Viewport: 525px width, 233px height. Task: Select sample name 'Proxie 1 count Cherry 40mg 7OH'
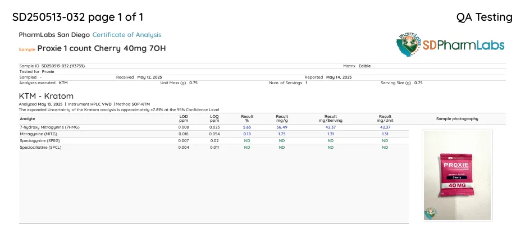pyautogui.click(x=102, y=48)
